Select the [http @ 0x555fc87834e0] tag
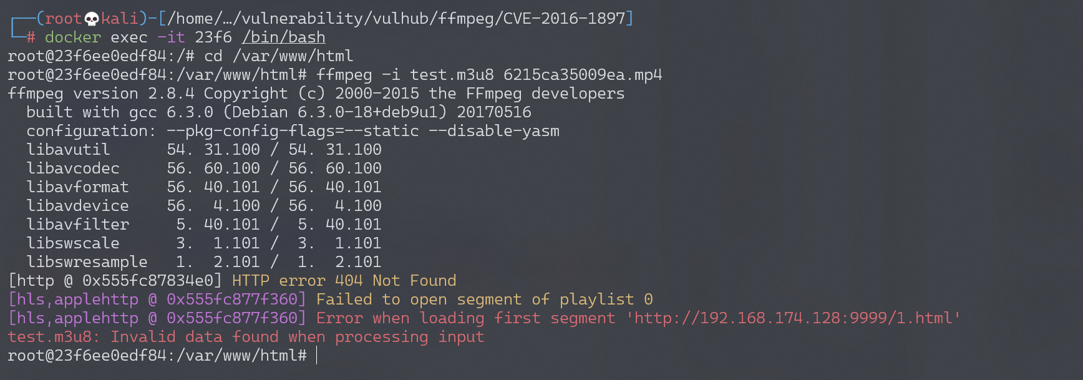This screenshot has height=380, width=1083. coord(115,281)
